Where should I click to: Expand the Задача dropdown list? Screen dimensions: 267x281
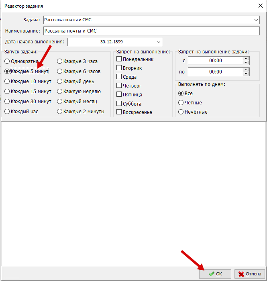(257, 20)
